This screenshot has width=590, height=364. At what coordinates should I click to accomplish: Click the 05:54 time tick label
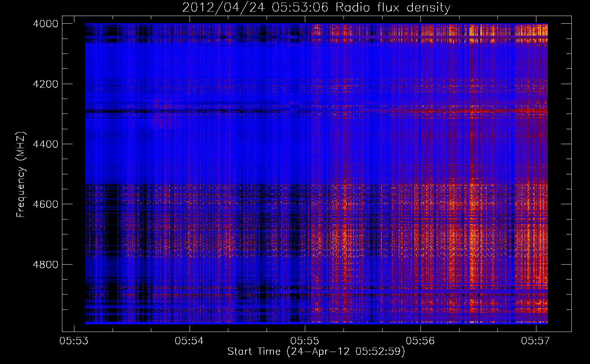pos(190,341)
